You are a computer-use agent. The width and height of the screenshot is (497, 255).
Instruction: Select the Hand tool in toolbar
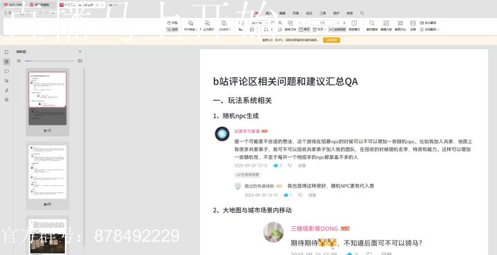pos(173,23)
